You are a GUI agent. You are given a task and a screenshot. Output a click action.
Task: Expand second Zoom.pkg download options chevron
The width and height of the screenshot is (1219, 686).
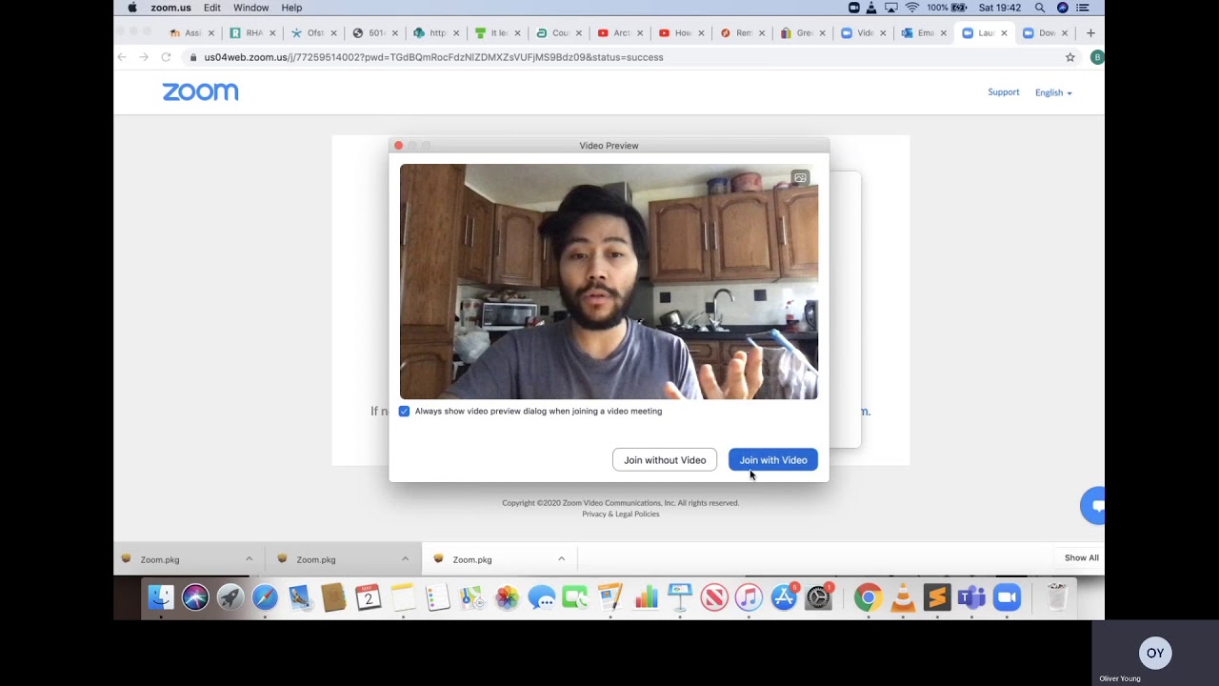tap(405, 559)
